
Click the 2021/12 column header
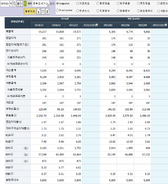point(73,25)
